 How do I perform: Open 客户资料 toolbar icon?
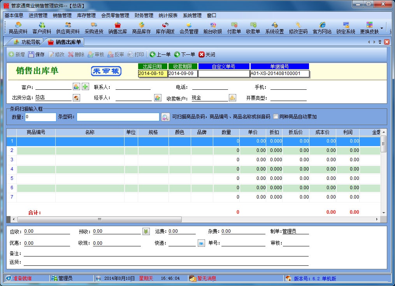pyautogui.click(x=42, y=28)
